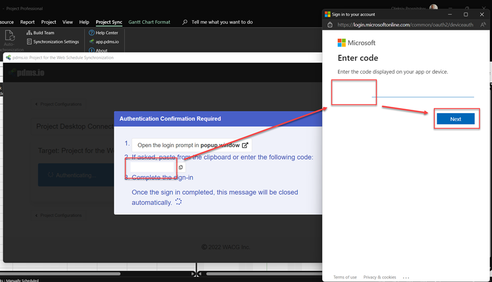492x282 pixels.
Task: Click the search magnifier icon in the ribbon
Action: 185,22
